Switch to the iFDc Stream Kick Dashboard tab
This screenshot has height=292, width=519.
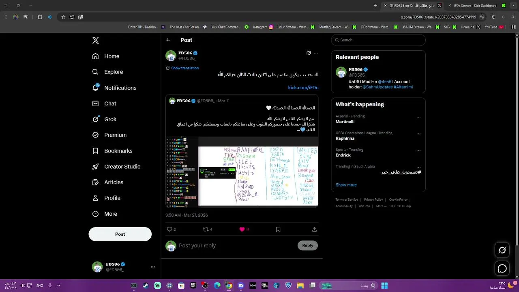pos(477,6)
